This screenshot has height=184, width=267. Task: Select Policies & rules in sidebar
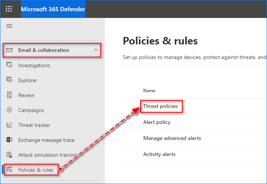point(36,170)
